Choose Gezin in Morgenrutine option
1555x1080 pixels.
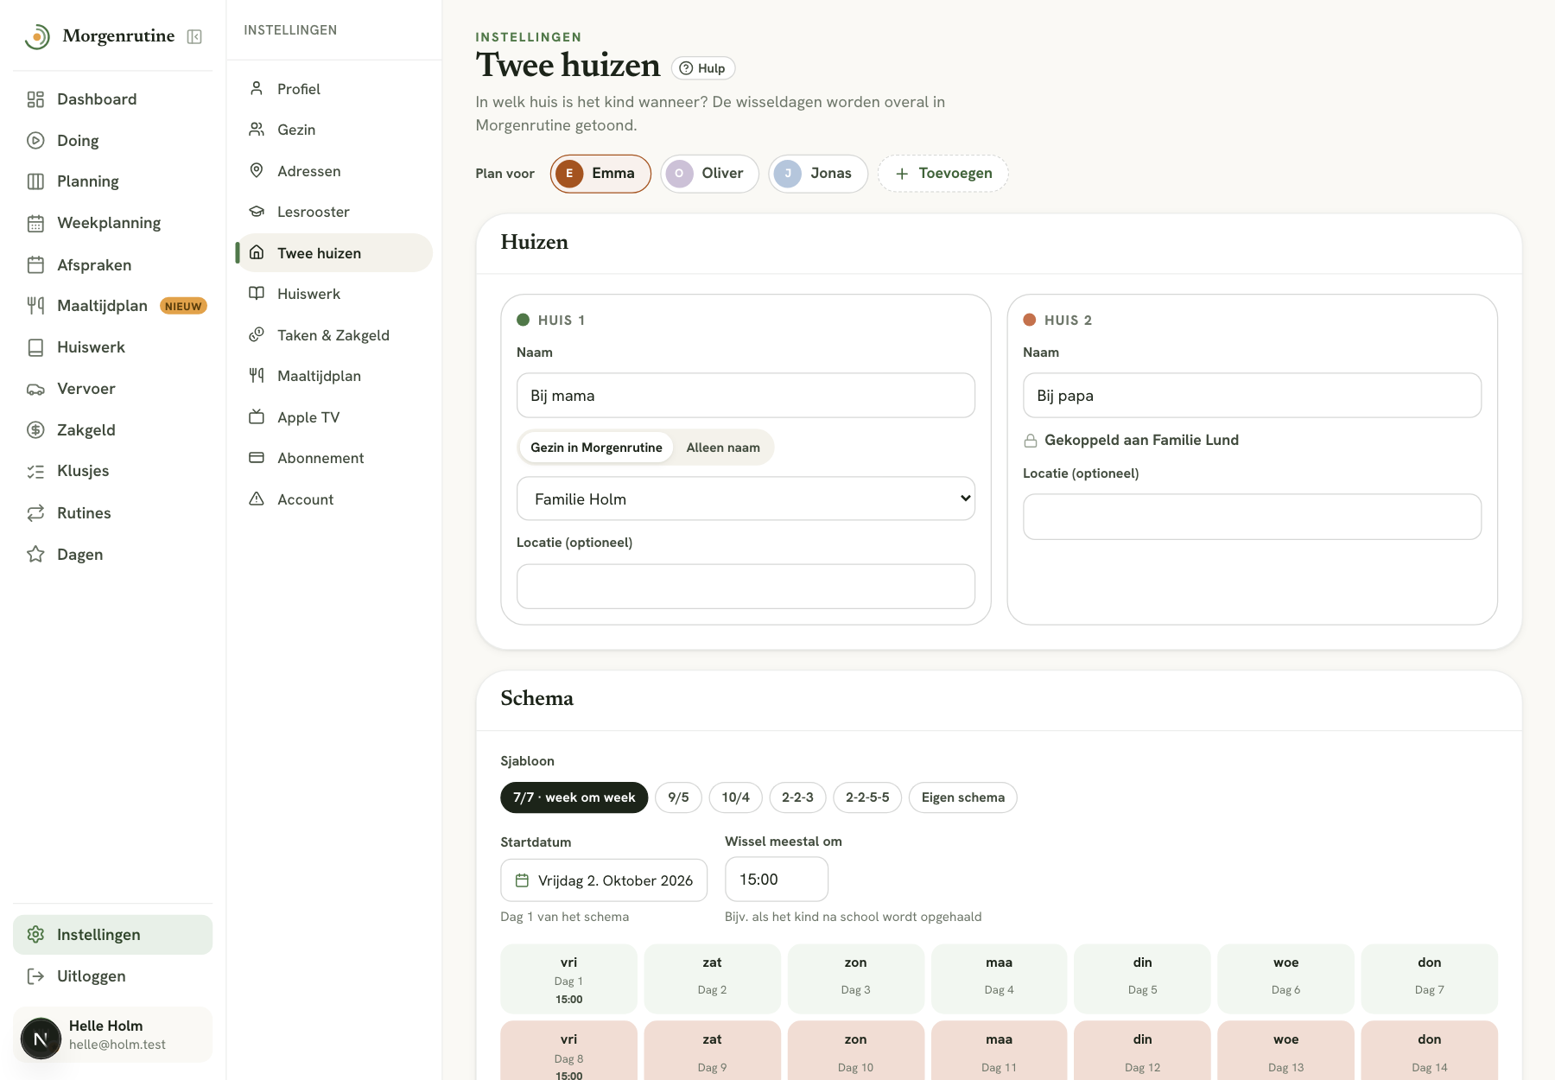pyautogui.click(x=596, y=448)
